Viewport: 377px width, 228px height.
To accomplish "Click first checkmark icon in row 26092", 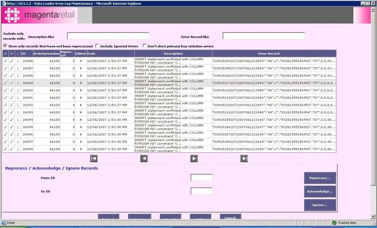I will point(6,105).
